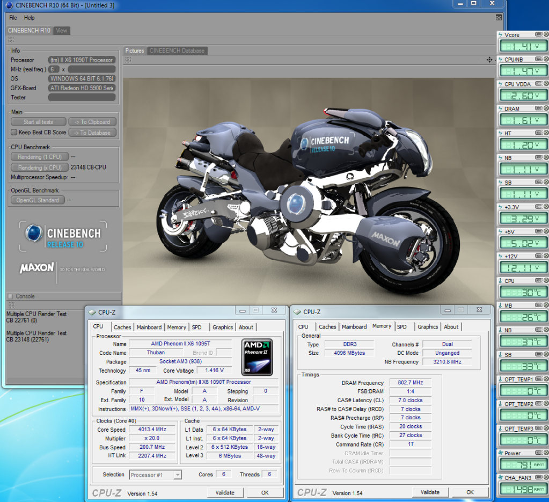Click the CAS latency value "7.0 clocks"
Screen dimensions: 549x502
pyautogui.click(x=411, y=400)
